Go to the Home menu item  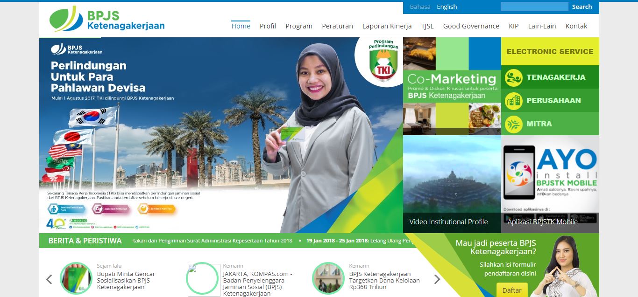tap(241, 26)
